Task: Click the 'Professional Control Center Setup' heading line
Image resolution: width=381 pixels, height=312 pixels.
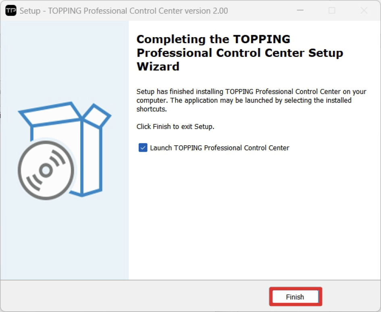Action: [239, 53]
